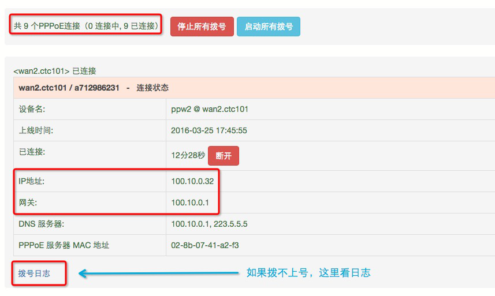Image resolution: width=495 pixels, height=296 pixels.
Task: Click the red 停止所有拨号 button
Action: click(202, 27)
